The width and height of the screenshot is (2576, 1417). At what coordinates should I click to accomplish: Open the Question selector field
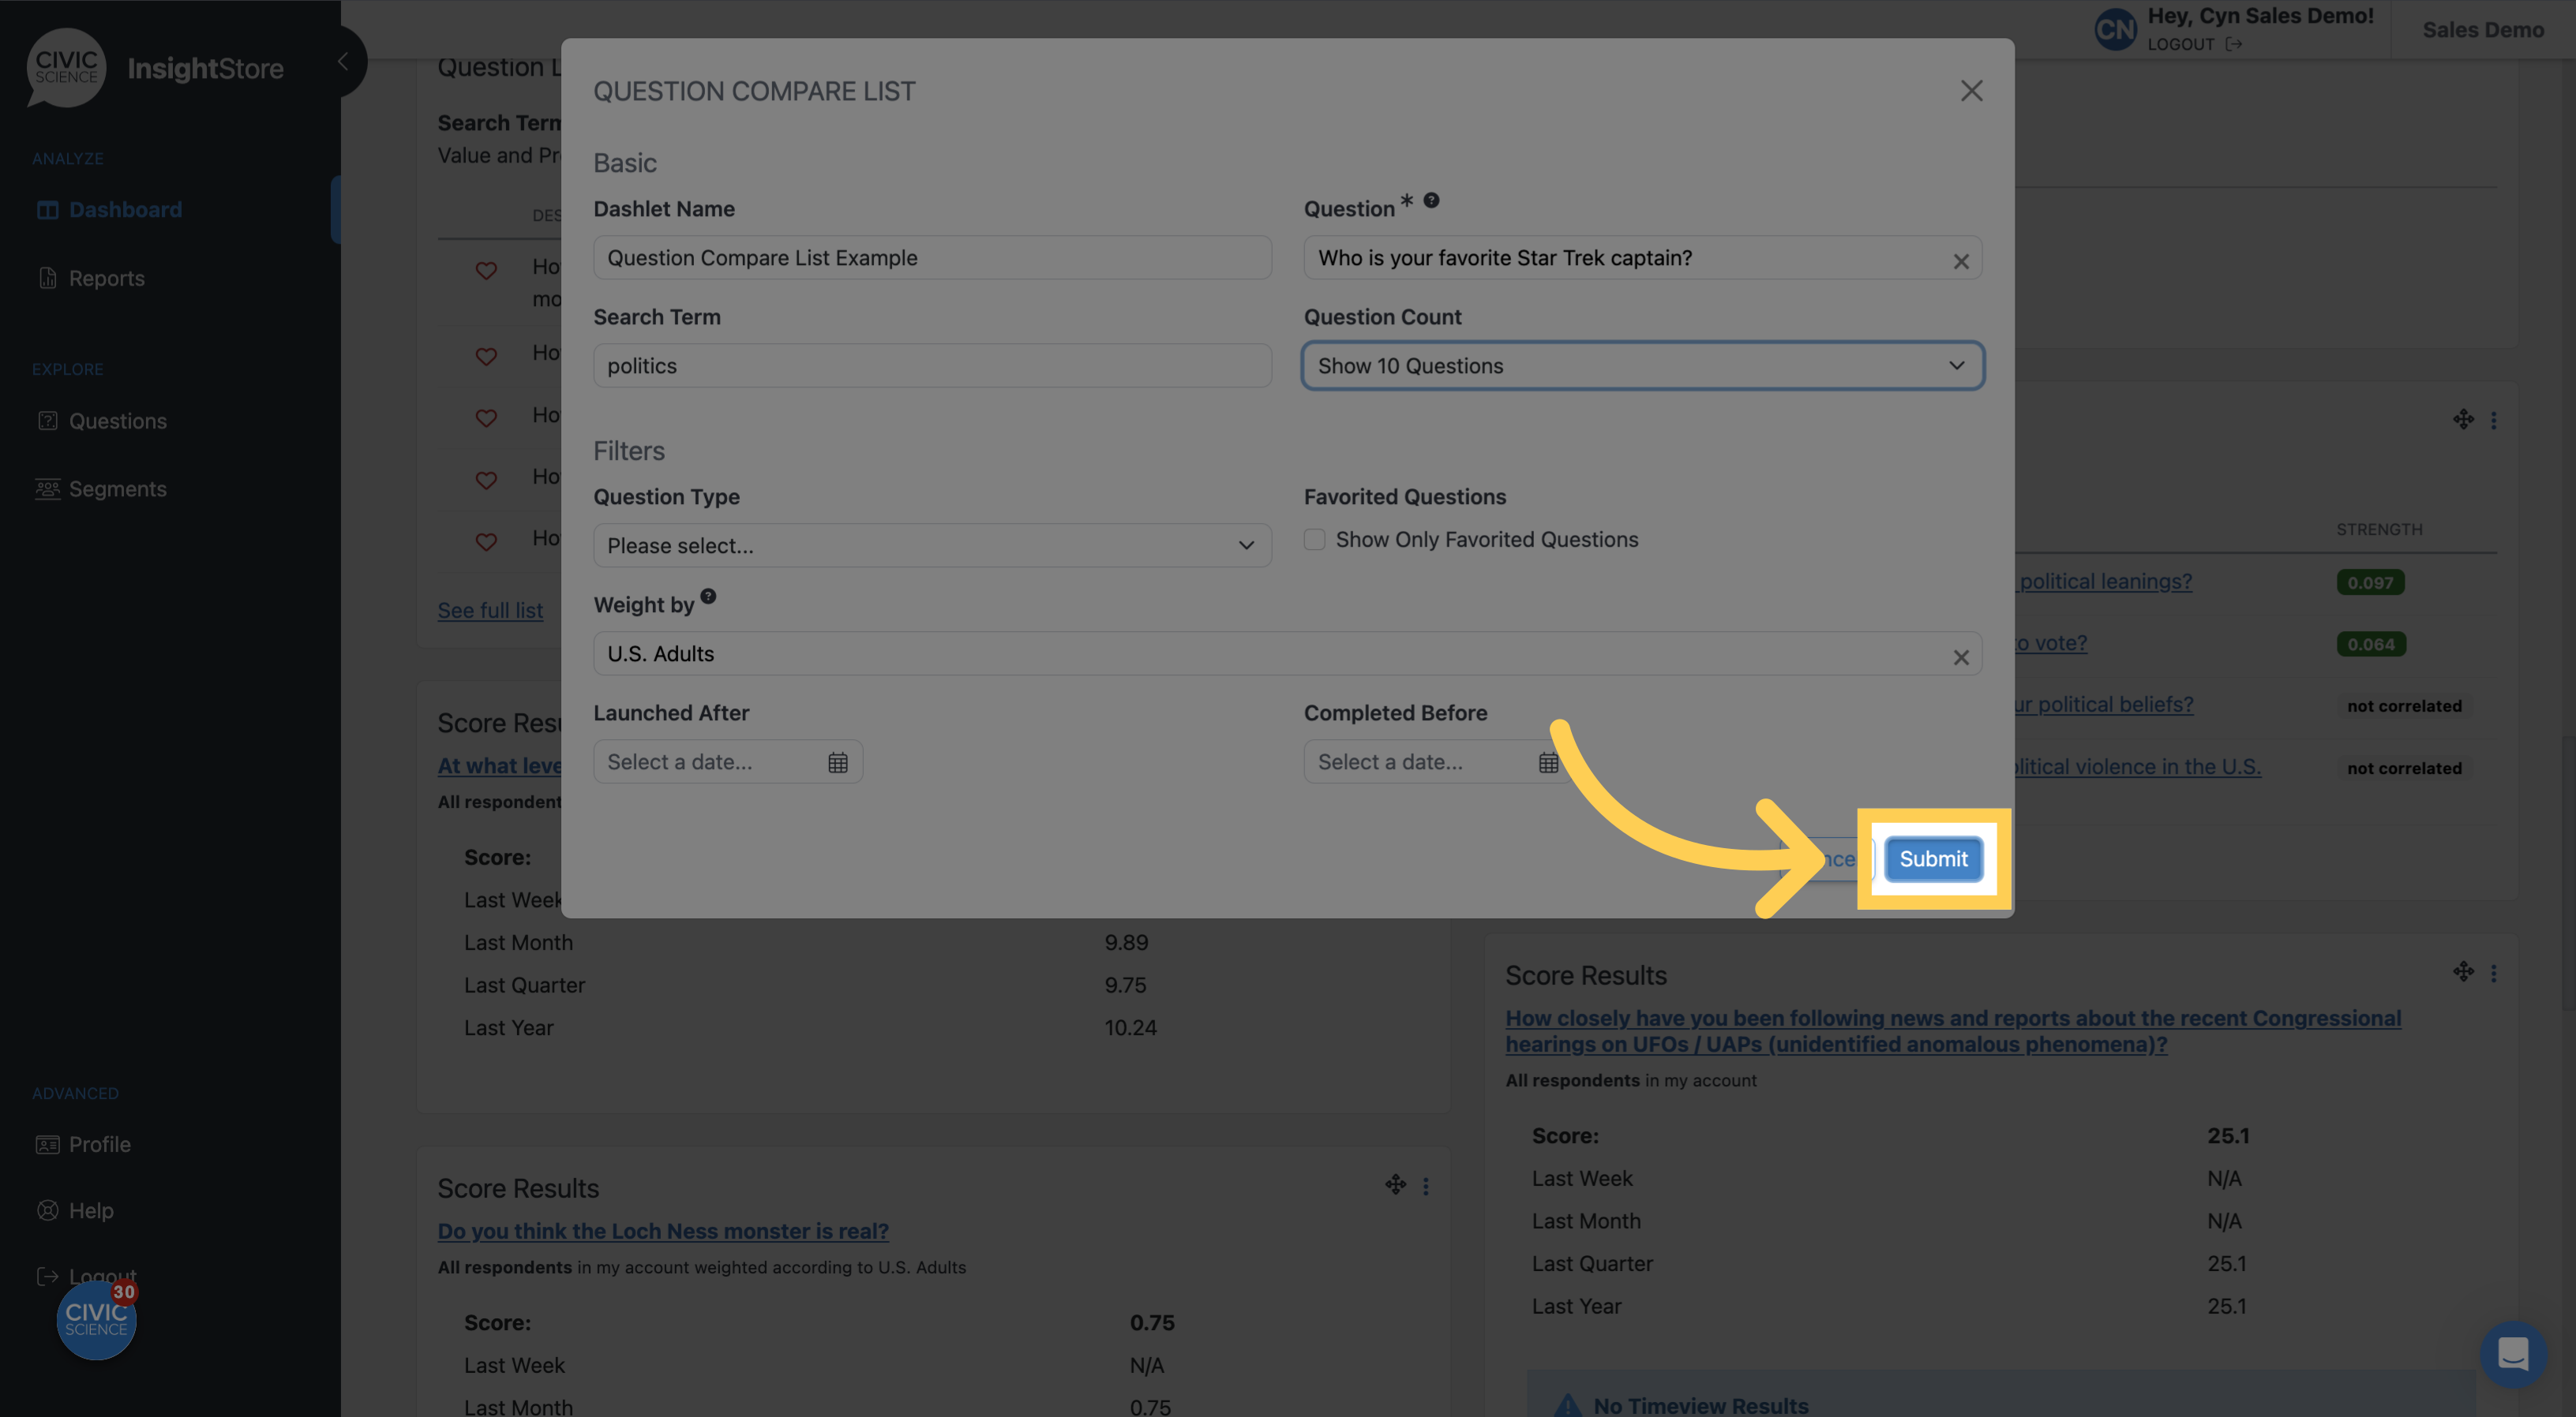(1642, 258)
